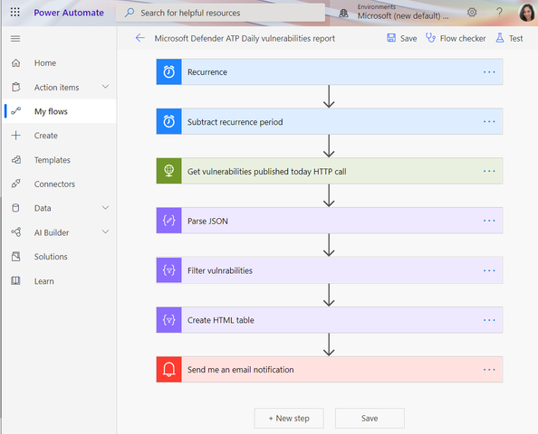Click the Filter vulnrabilities step icon
The height and width of the screenshot is (434, 538).
168,270
